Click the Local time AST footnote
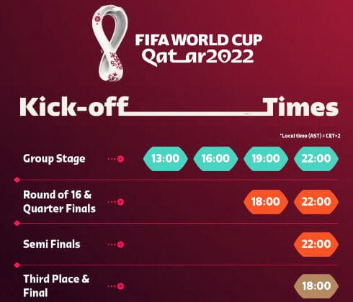The height and width of the screenshot is (302, 353). point(310,136)
